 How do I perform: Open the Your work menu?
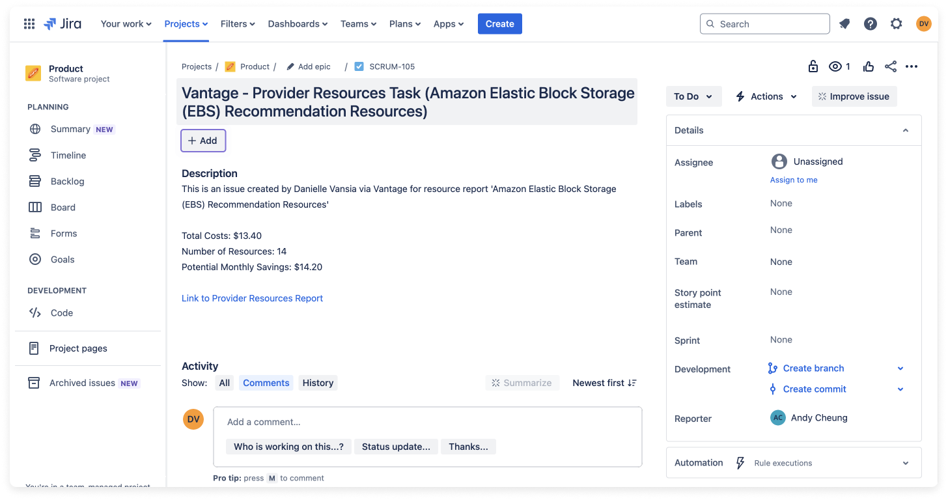point(126,24)
